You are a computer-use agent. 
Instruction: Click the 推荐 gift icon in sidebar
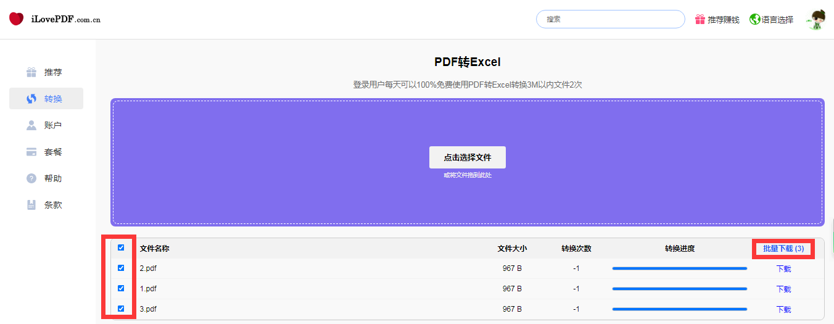[31, 72]
